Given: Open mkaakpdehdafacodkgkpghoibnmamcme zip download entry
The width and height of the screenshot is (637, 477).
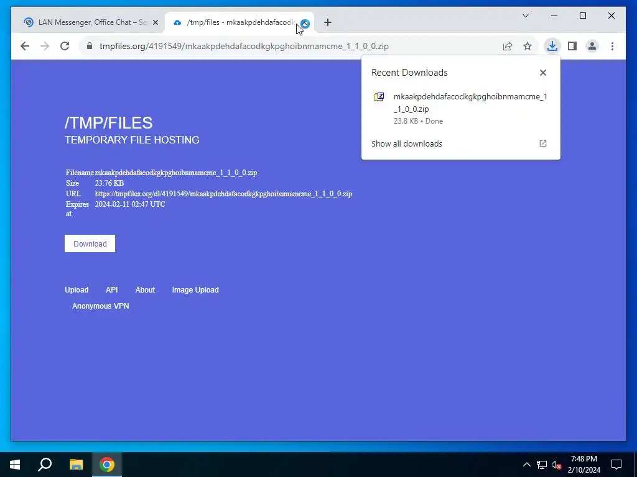Looking at the screenshot, I should tap(460, 108).
